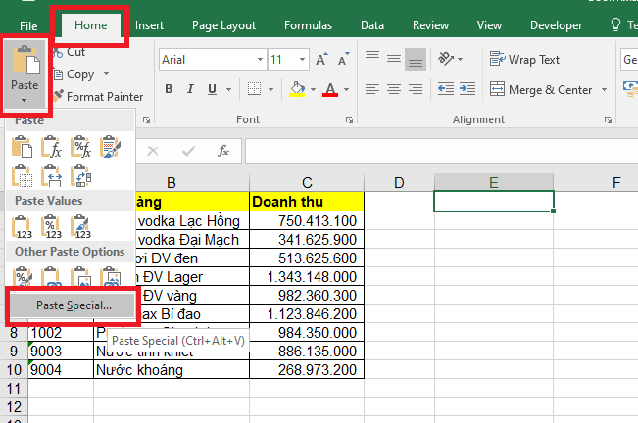The height and width of the screenshot is (423, 638).
Task: Click the Paste Formulas icon
Action: click(x=53, y=148)
